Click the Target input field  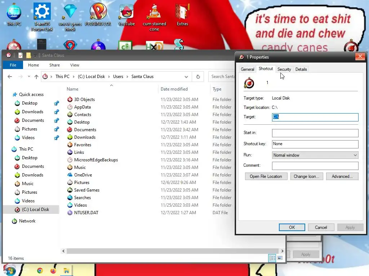coord(315,117)
